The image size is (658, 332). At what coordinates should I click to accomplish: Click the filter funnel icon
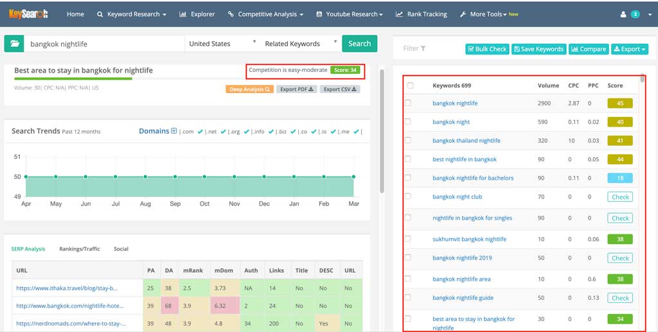point(423,49)
